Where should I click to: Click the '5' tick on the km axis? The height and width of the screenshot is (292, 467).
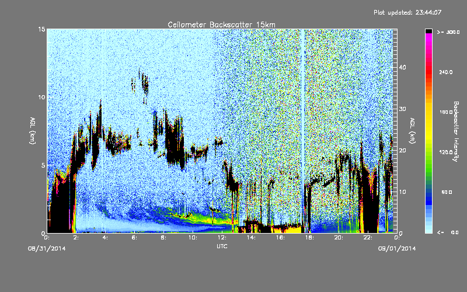click(x=43, y=165)
